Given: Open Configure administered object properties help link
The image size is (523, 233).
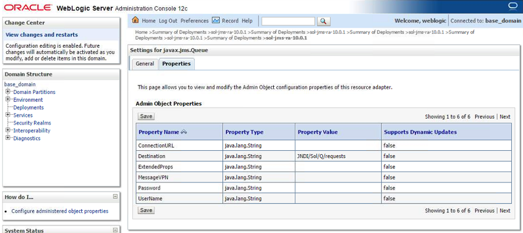Looking at the screenshot, I should pos(60,211).
